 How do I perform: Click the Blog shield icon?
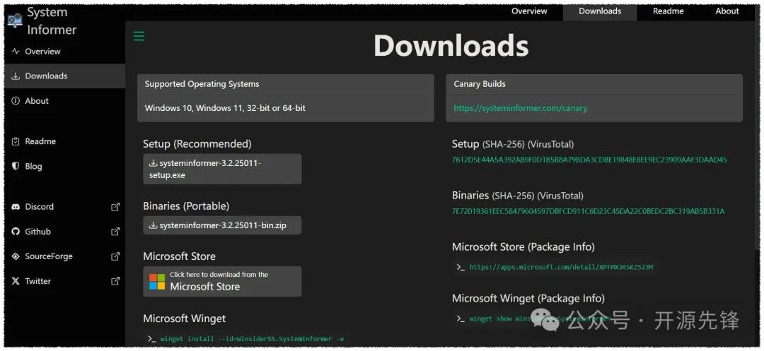point(16,167)
